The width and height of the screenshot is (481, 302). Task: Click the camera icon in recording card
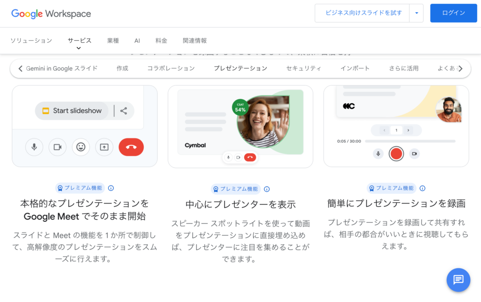click(x=414, y=154)
